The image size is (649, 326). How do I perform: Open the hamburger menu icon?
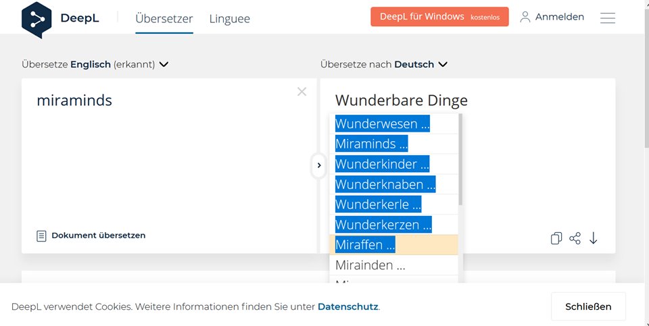point(607,18)
